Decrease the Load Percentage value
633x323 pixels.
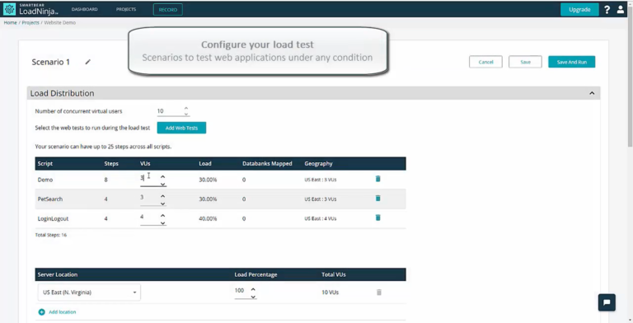tap(253, 297)
